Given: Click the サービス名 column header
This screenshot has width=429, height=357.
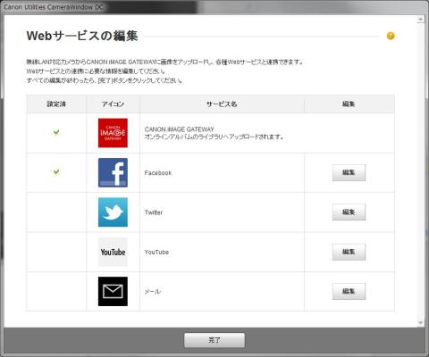Looking at the screenshot, I should [222, 104].
